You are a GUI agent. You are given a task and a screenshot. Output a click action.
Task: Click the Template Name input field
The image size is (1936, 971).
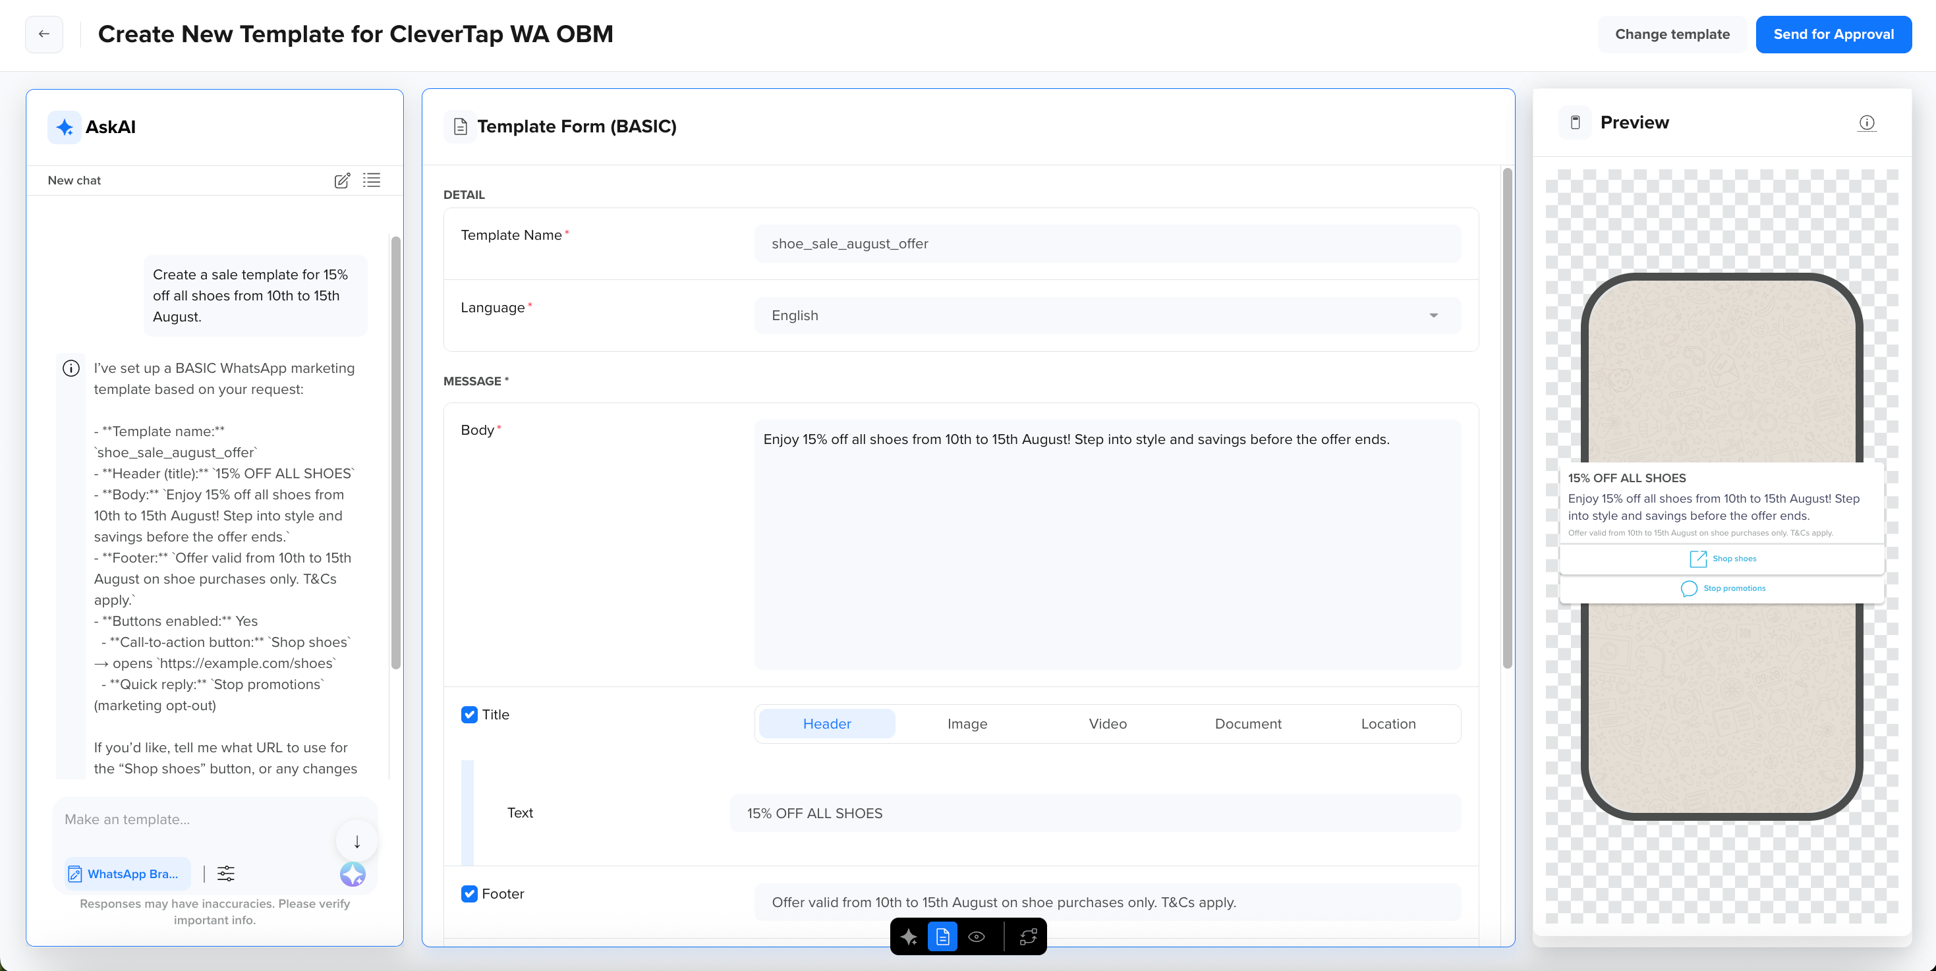[1108, 244]
